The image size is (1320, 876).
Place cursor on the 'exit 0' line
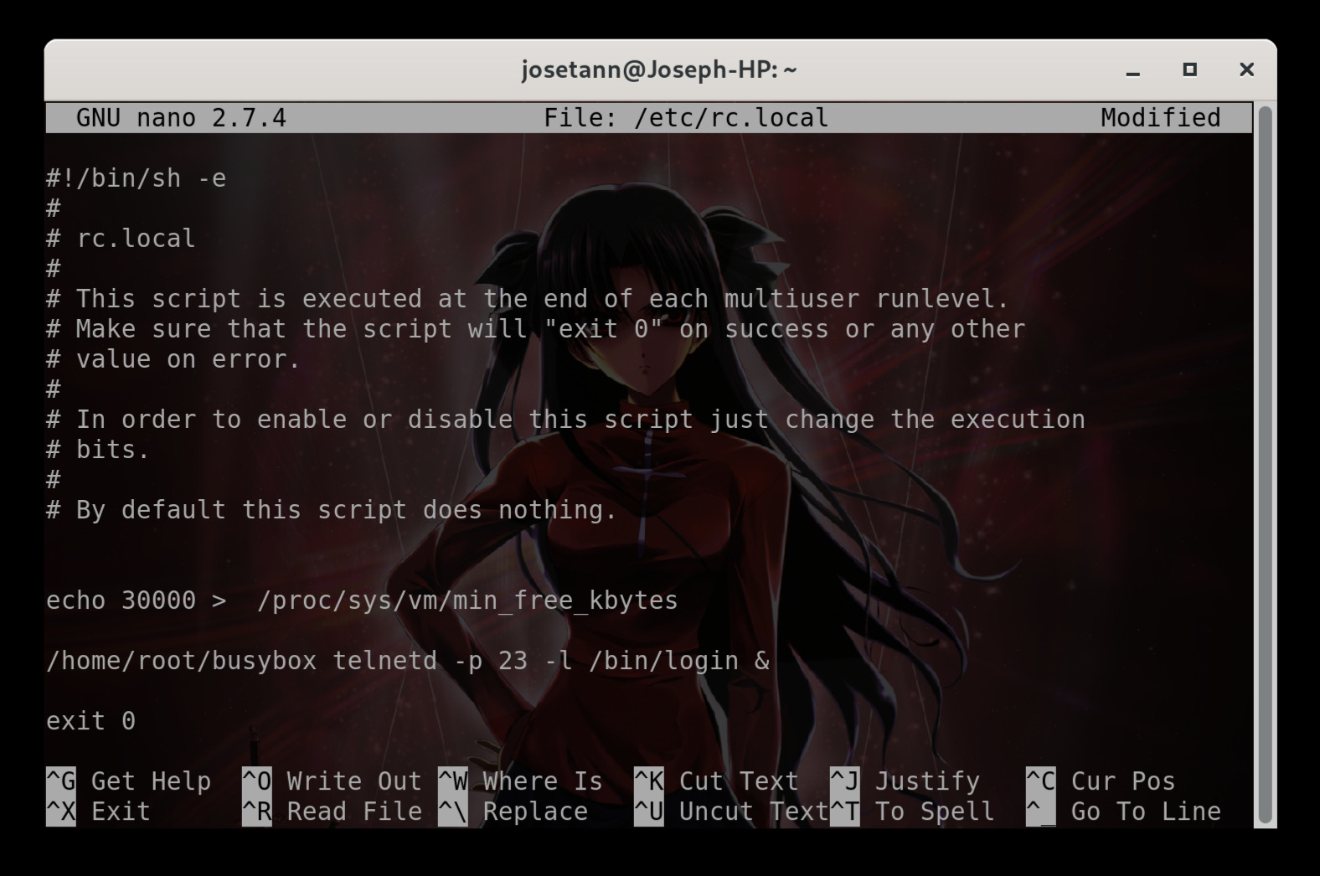pos(91,721)
